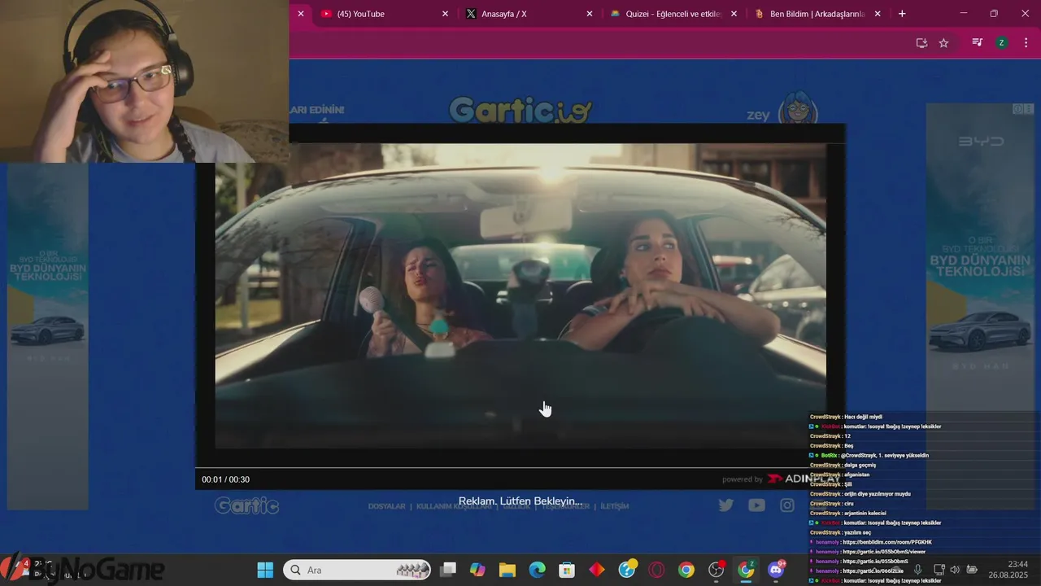
Task: Open OBS Studio from the taskbar
Action: point(717,570)
